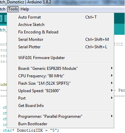Click the DomoticzIDX code line

pyautogui.click(x=31, y=131)
